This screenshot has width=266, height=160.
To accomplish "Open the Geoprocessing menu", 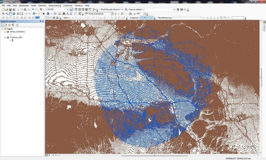I will click(55, 5).
